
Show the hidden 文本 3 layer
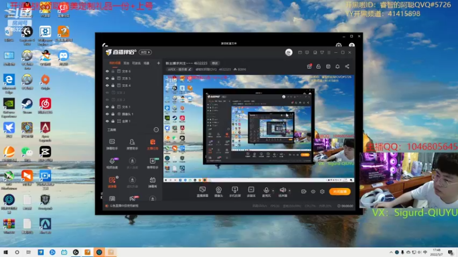[x=107, y=93]
